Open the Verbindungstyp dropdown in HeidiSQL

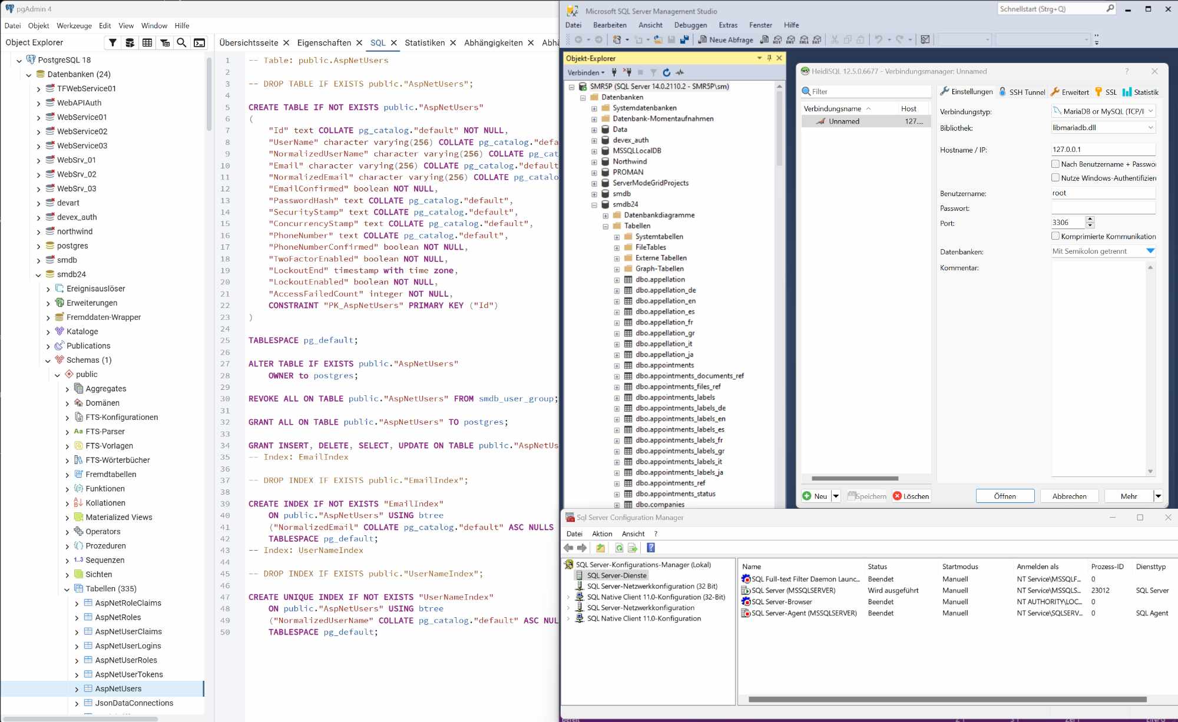[x=1150, y=111]
